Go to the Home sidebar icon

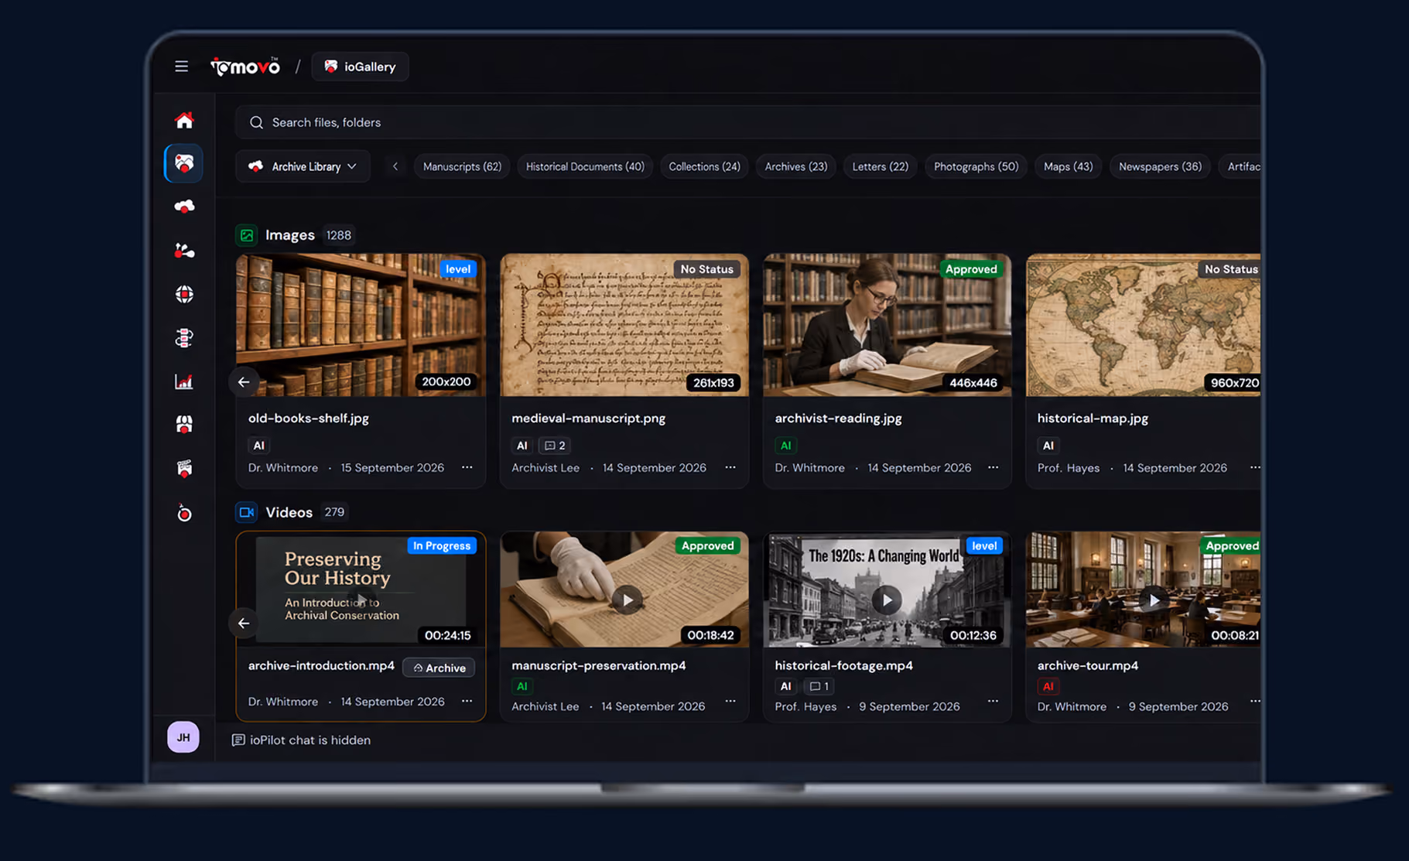pos(184,120)
